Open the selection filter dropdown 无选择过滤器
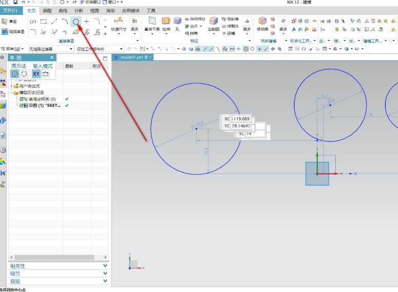 51,49
